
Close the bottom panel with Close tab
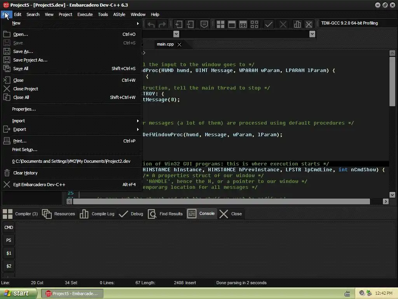[x=230, y=214]
